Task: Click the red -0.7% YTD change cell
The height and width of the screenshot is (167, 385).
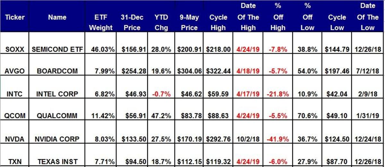Action: [x=161, y=94]
